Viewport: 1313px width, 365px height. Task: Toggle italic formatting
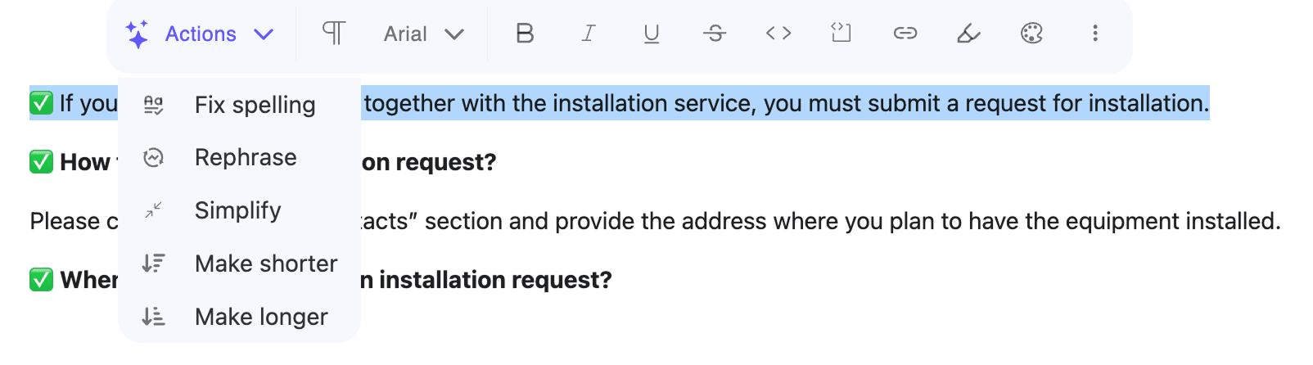(588, 34)
